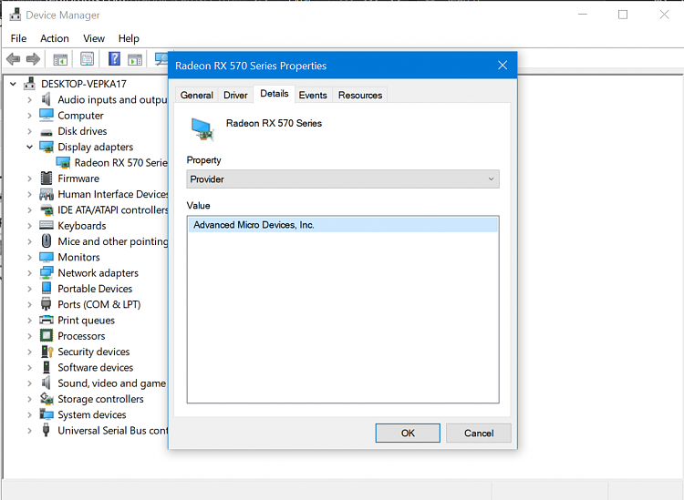Click the Firmware chip icon
This screenshot has height=500, width=684.
[47, 179]
